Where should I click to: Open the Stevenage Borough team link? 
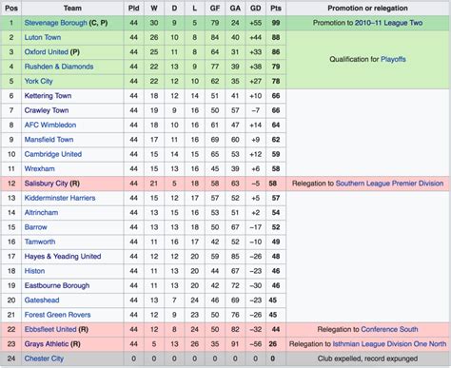coord(55,23)
